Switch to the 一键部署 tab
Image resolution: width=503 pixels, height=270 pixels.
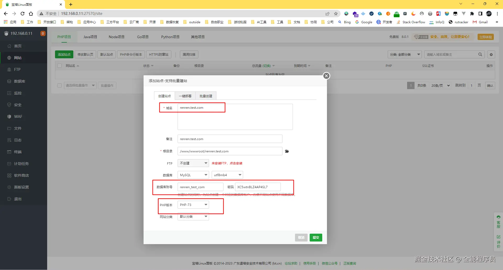coord(185,96)
